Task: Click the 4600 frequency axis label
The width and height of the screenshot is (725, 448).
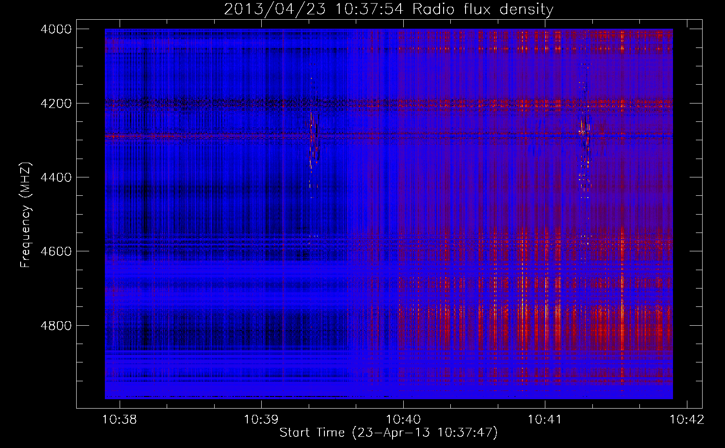Action: tap(56, 251)
